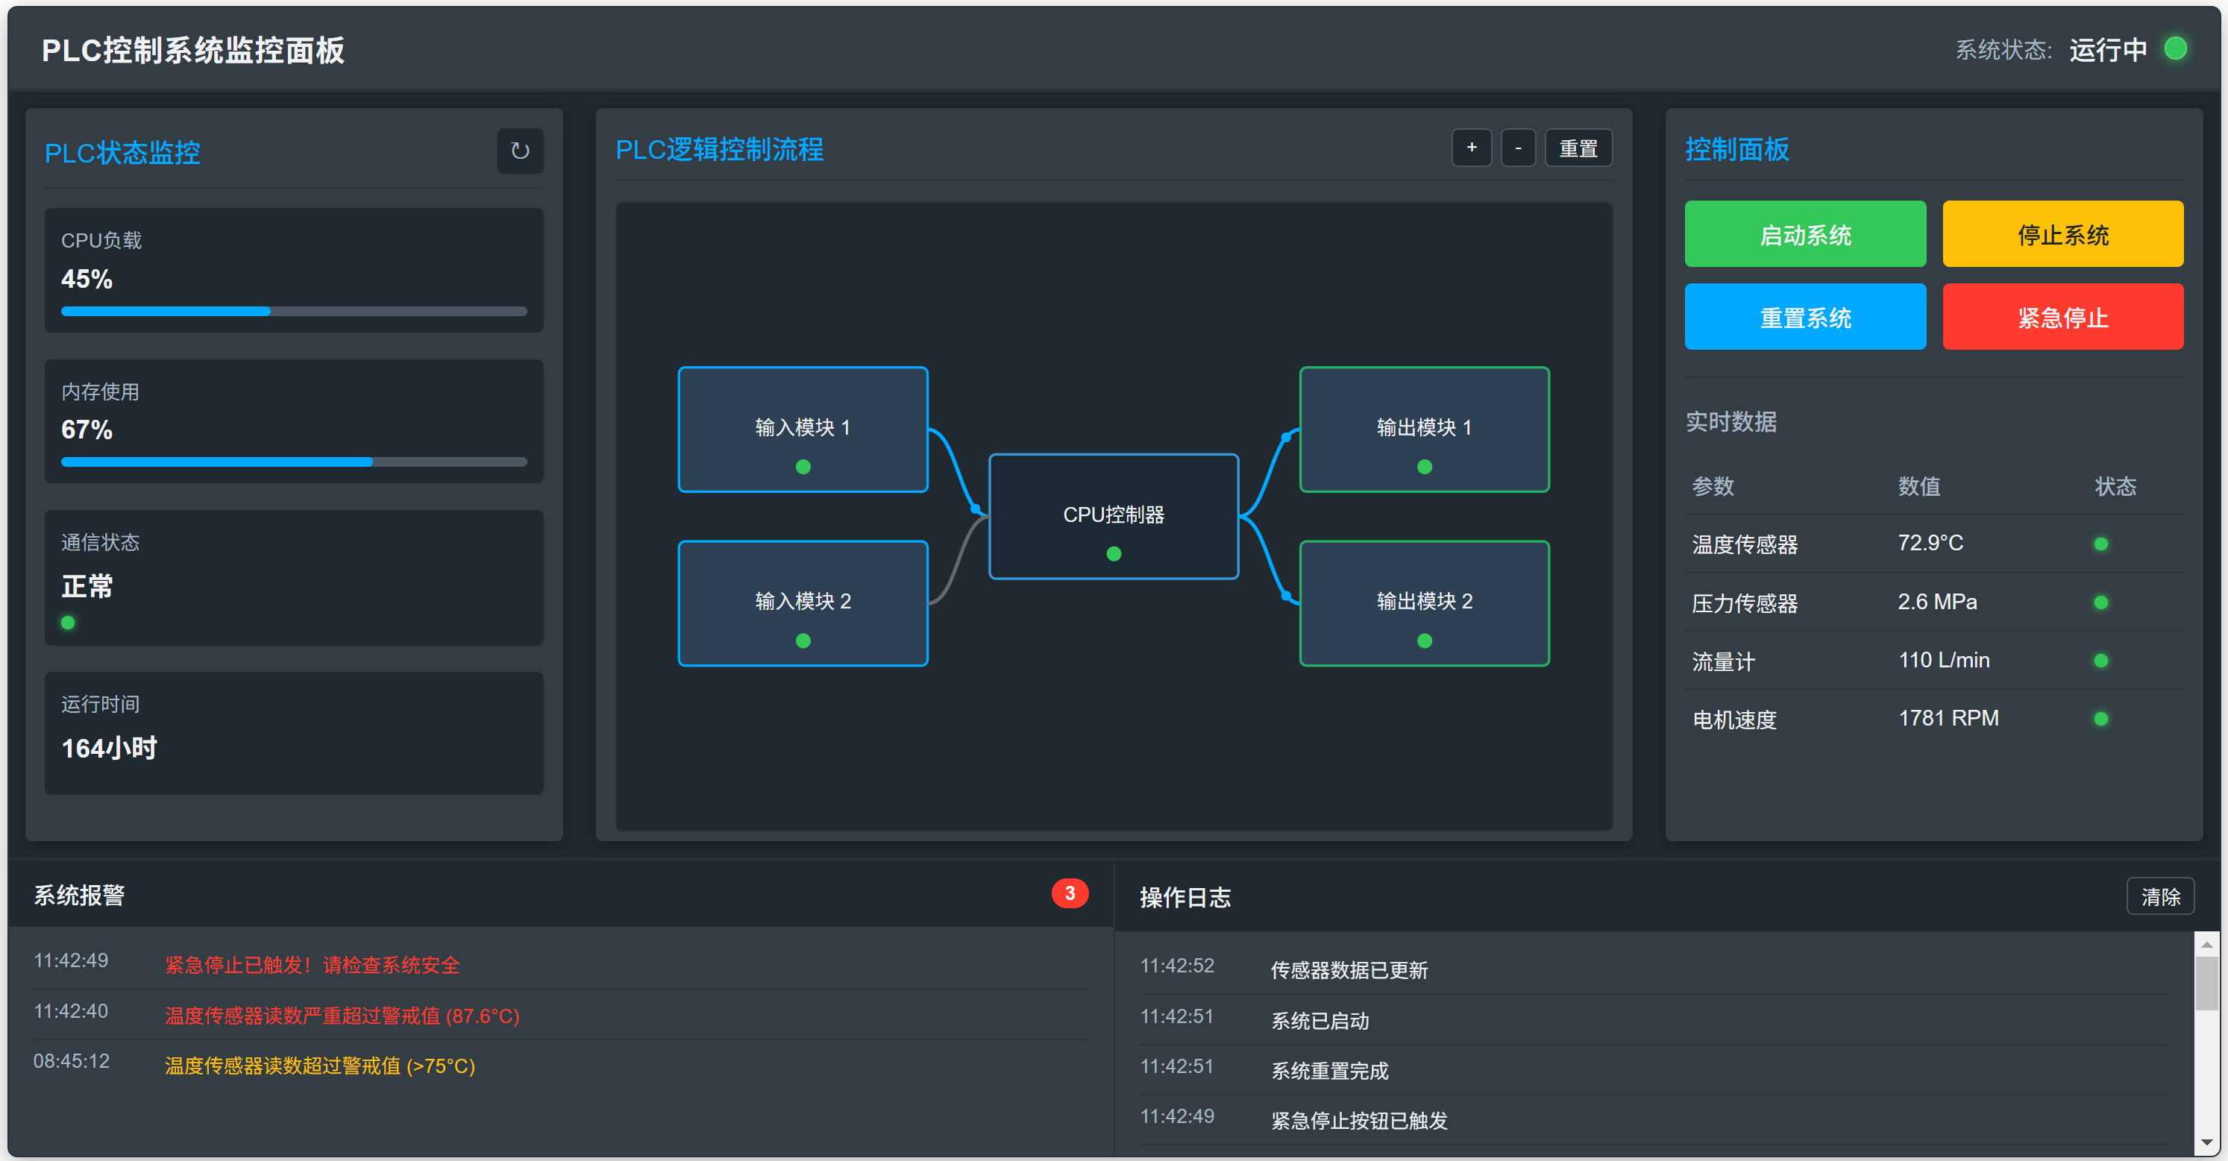
Task: Click the memory usage progress bar
Action: pyautogui.click(x=293, y=462)
